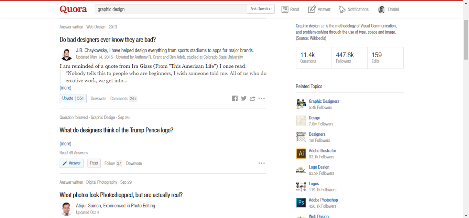Viewport: 469px width, 218px height.
Task: Open more options dots on Trump Pence question
Action: (x=262, y=163)
